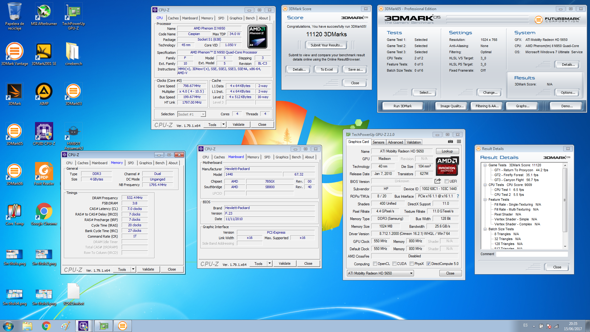Viewport: 590px width, 332px height.
Task: Toggle the OpenCL checkbox in GPU-Z
Action: (375, 264)
